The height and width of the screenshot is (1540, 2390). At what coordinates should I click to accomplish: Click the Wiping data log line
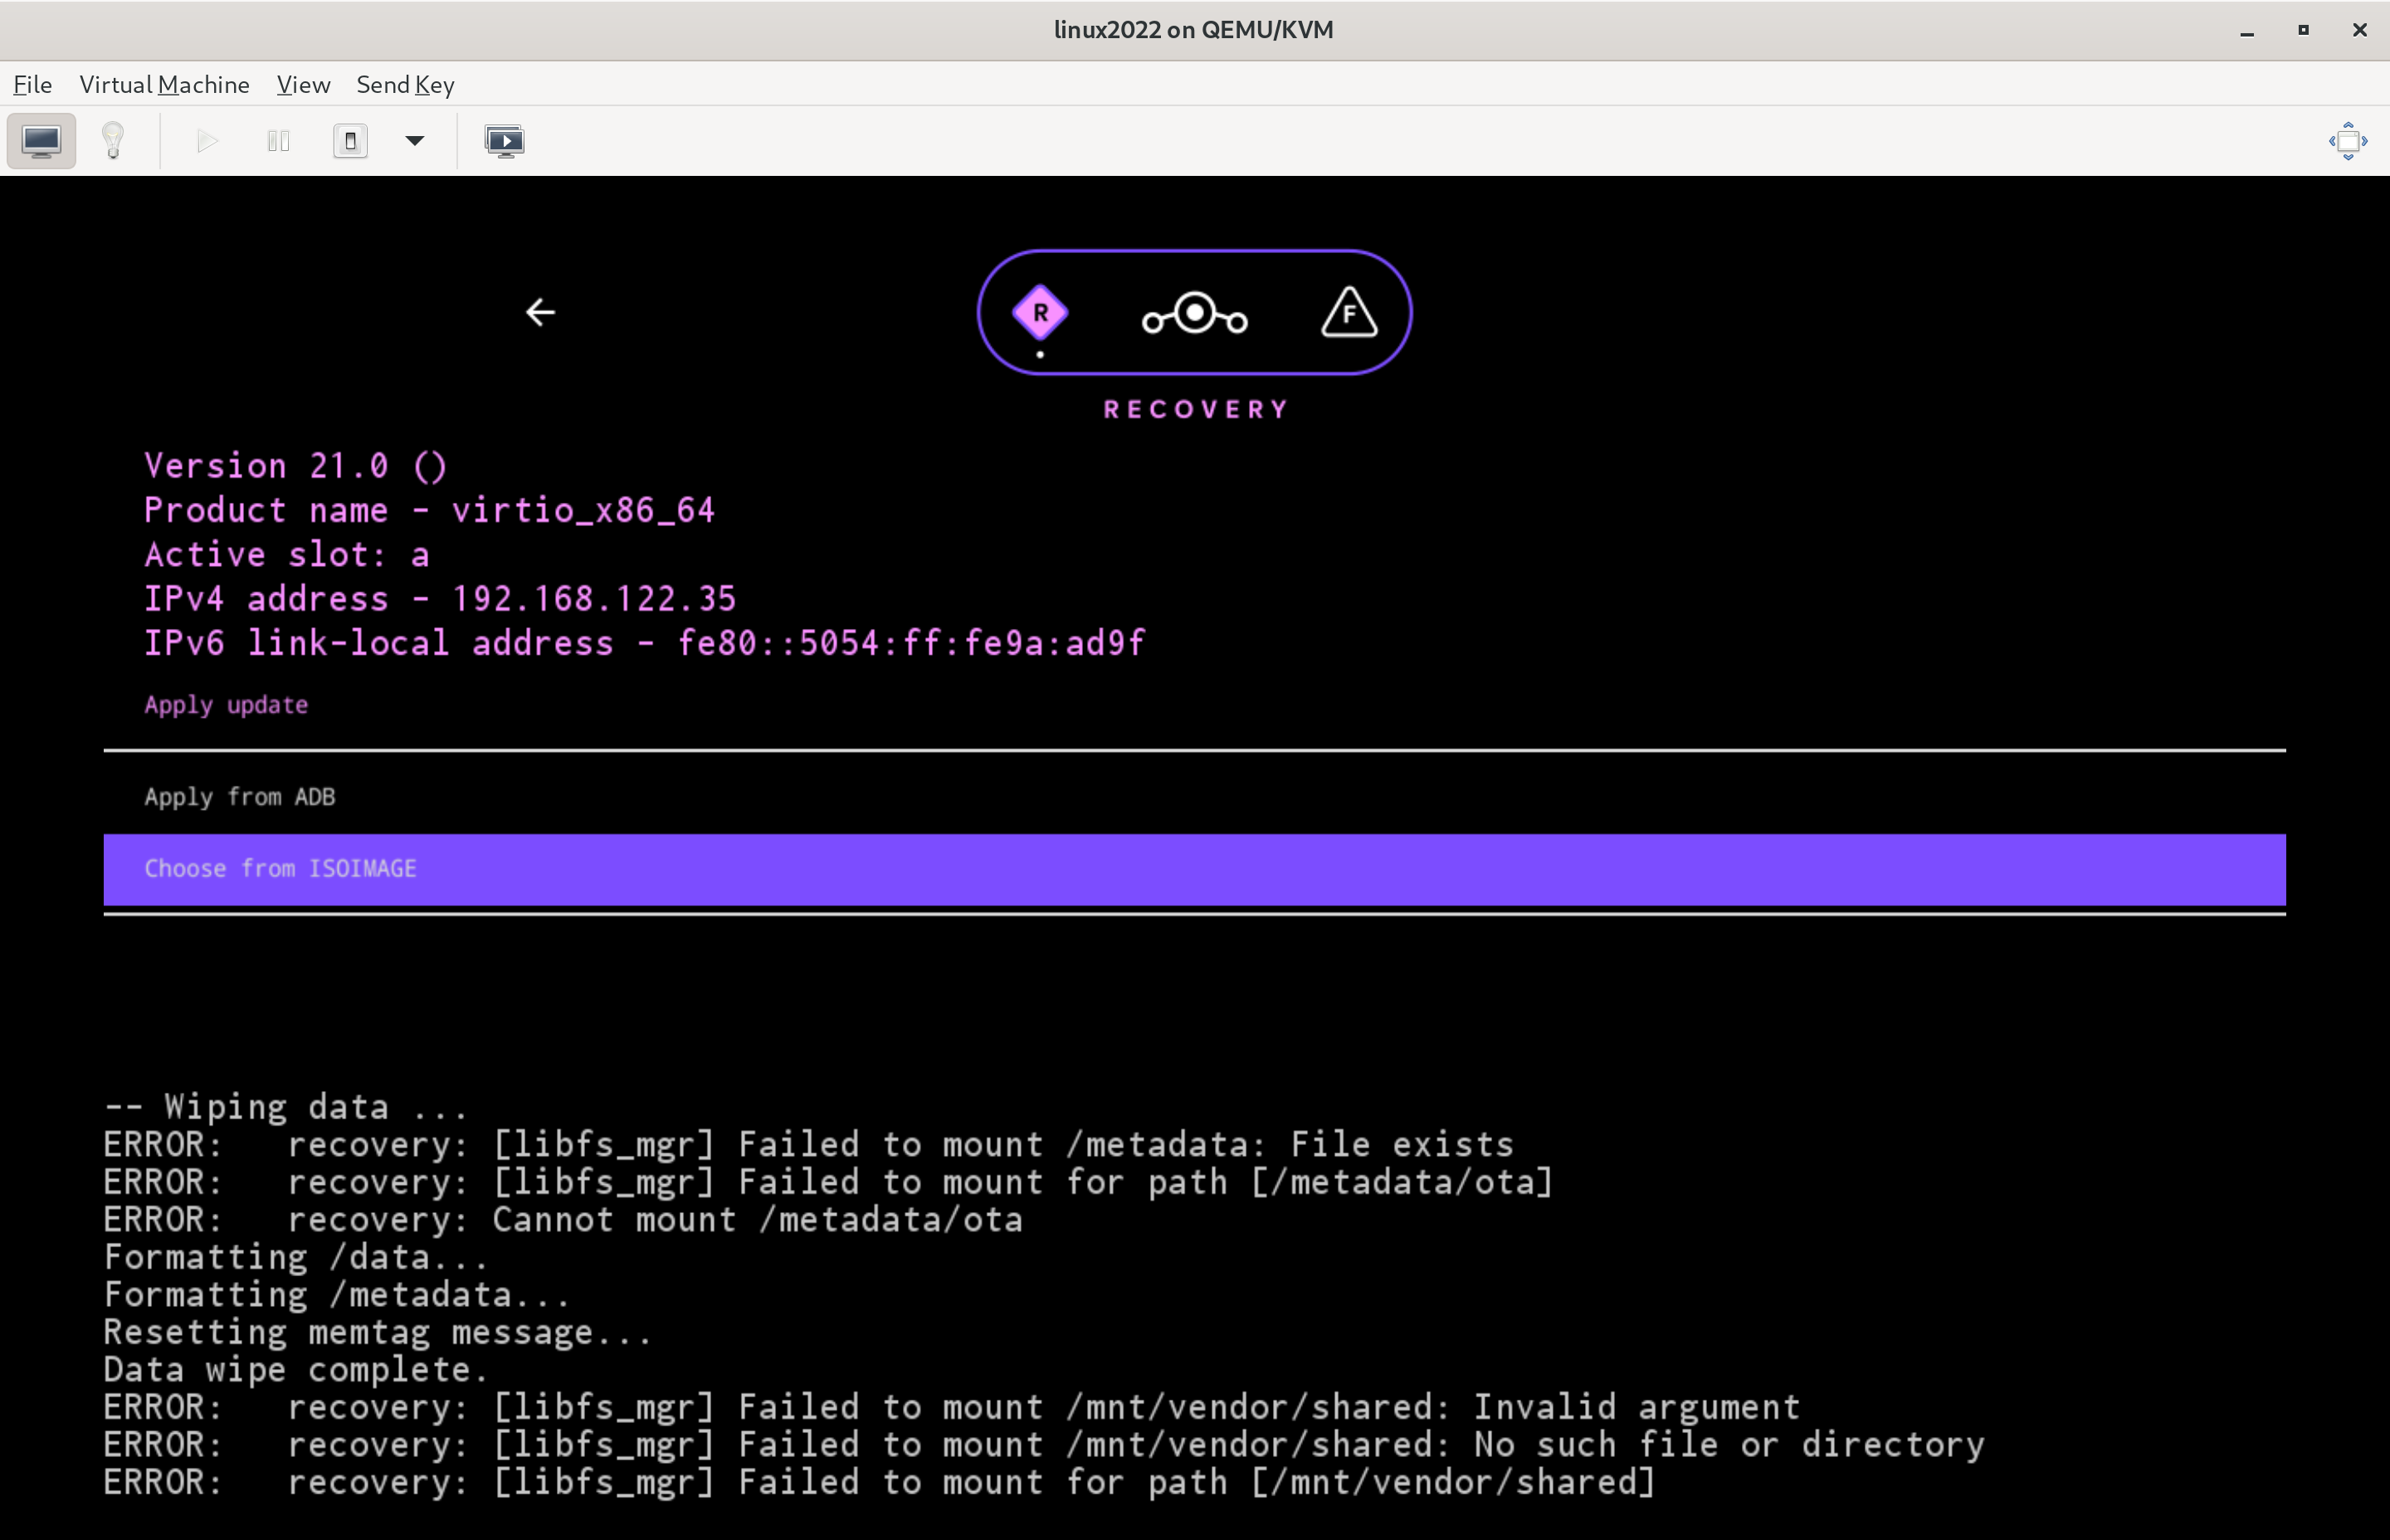click(286, 1107)
